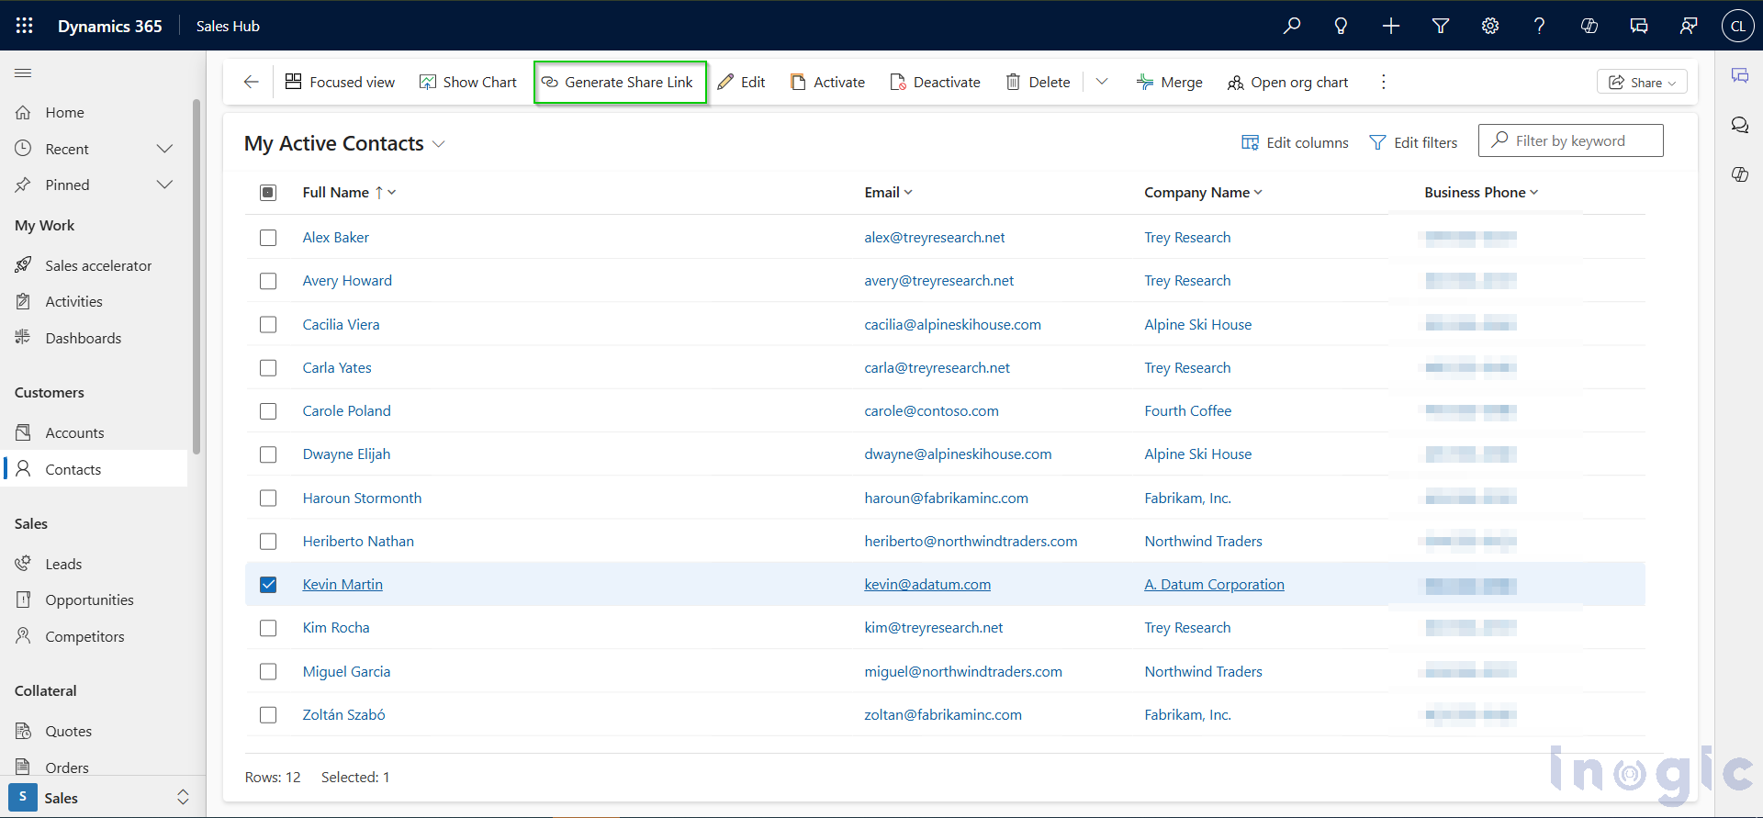Check the Carla Yates row checkbox
This screenshot has height=818, width=1763.
tap(268, 368)
